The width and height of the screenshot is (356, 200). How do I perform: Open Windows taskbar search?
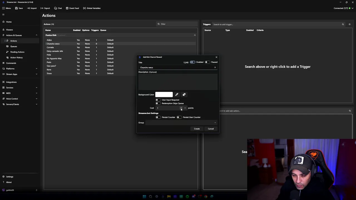[150, 197]
